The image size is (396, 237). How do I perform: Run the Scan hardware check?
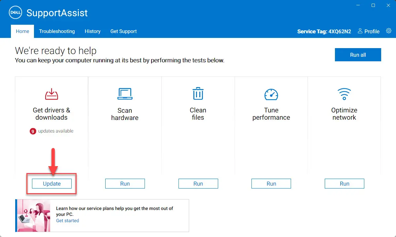(125, 184)
